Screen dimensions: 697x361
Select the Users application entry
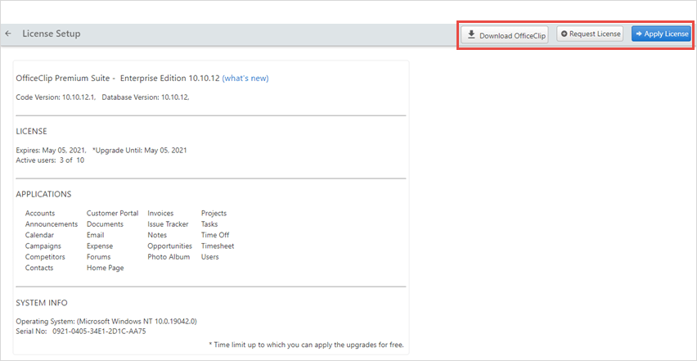click(209, 257)
